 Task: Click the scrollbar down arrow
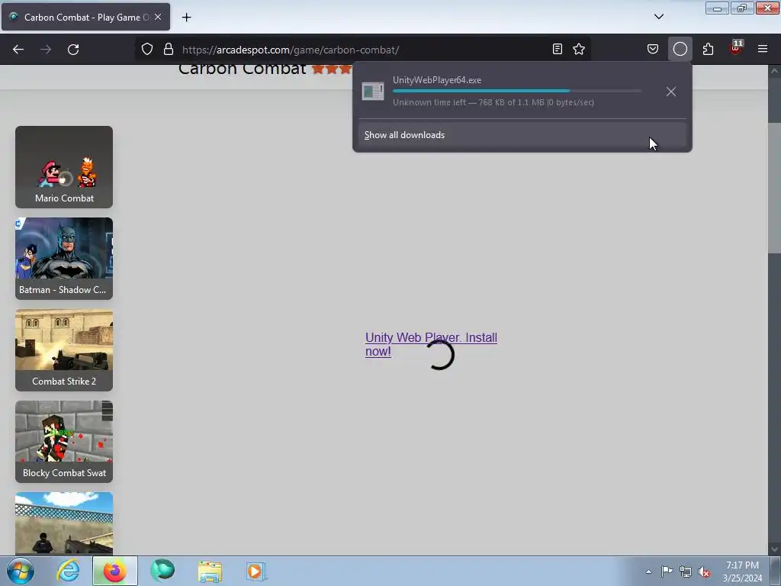(775, 549)
